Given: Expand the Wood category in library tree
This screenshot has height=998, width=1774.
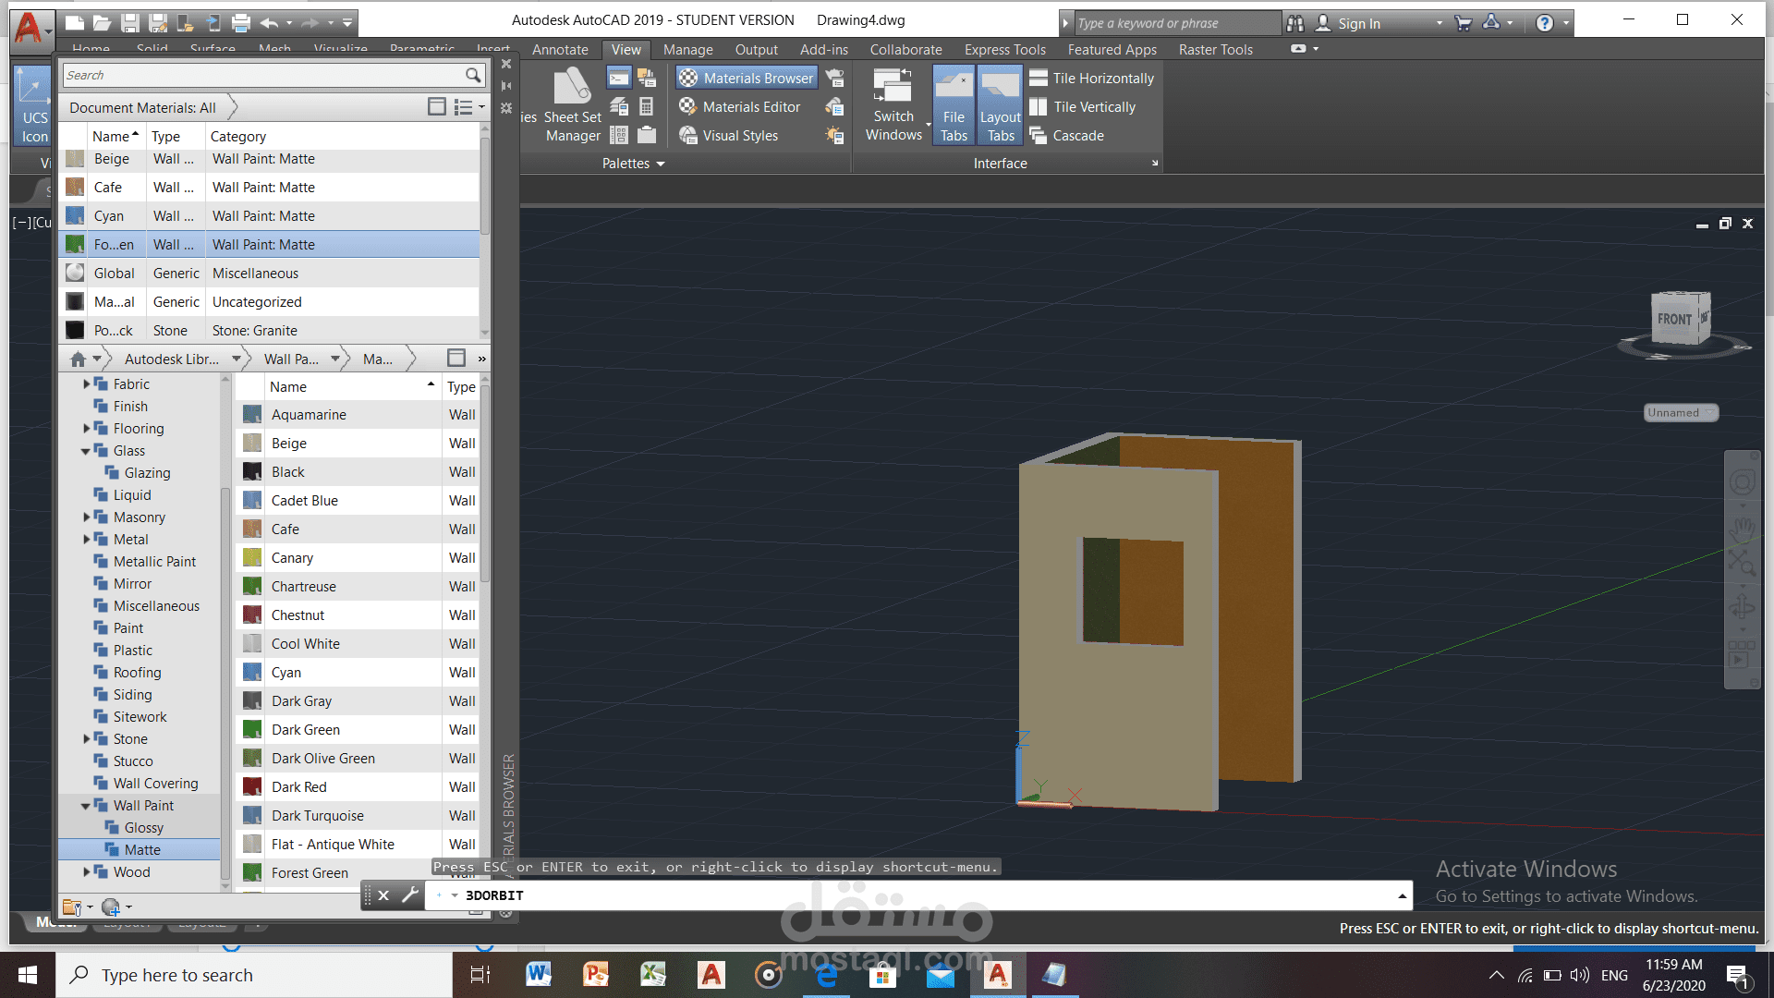Looking at the screenshot, I should (x=89, y=871).
